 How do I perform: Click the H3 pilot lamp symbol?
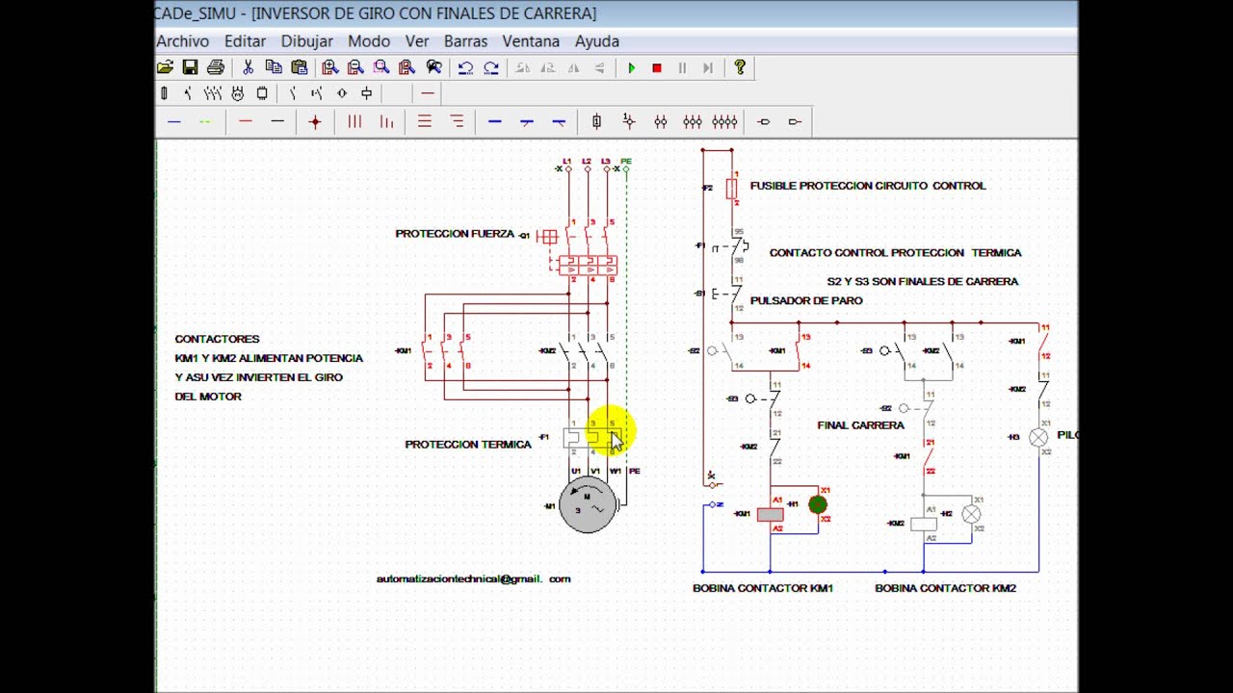[1038, 437]
